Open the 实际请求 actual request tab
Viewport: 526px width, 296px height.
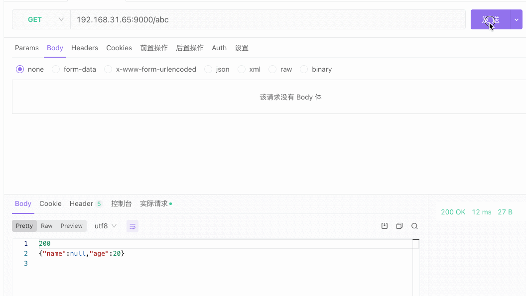point(154,204)
